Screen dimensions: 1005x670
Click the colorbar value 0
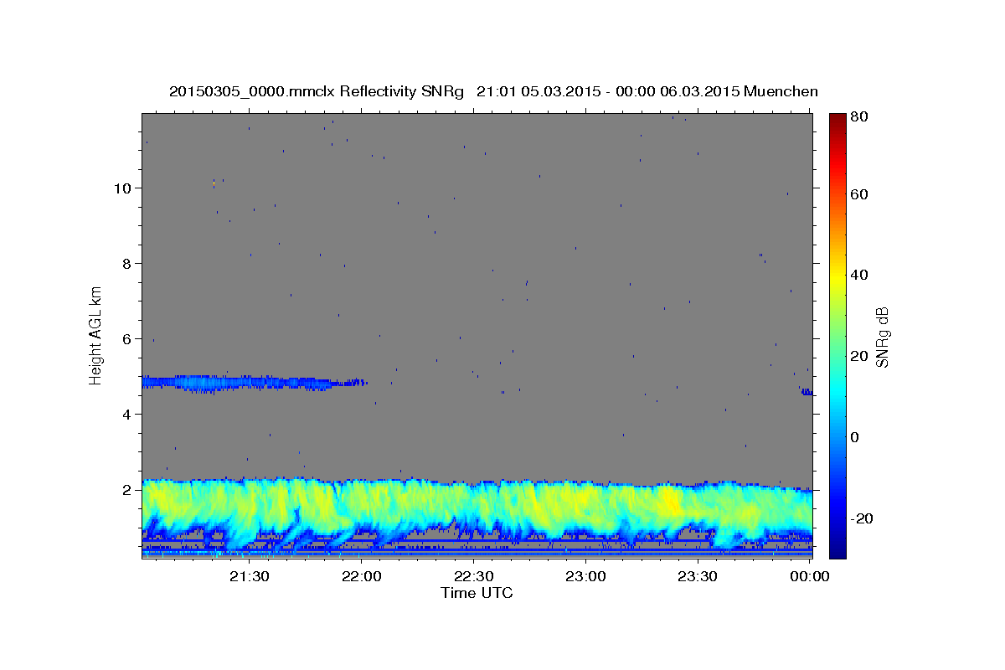click(854, 437)
